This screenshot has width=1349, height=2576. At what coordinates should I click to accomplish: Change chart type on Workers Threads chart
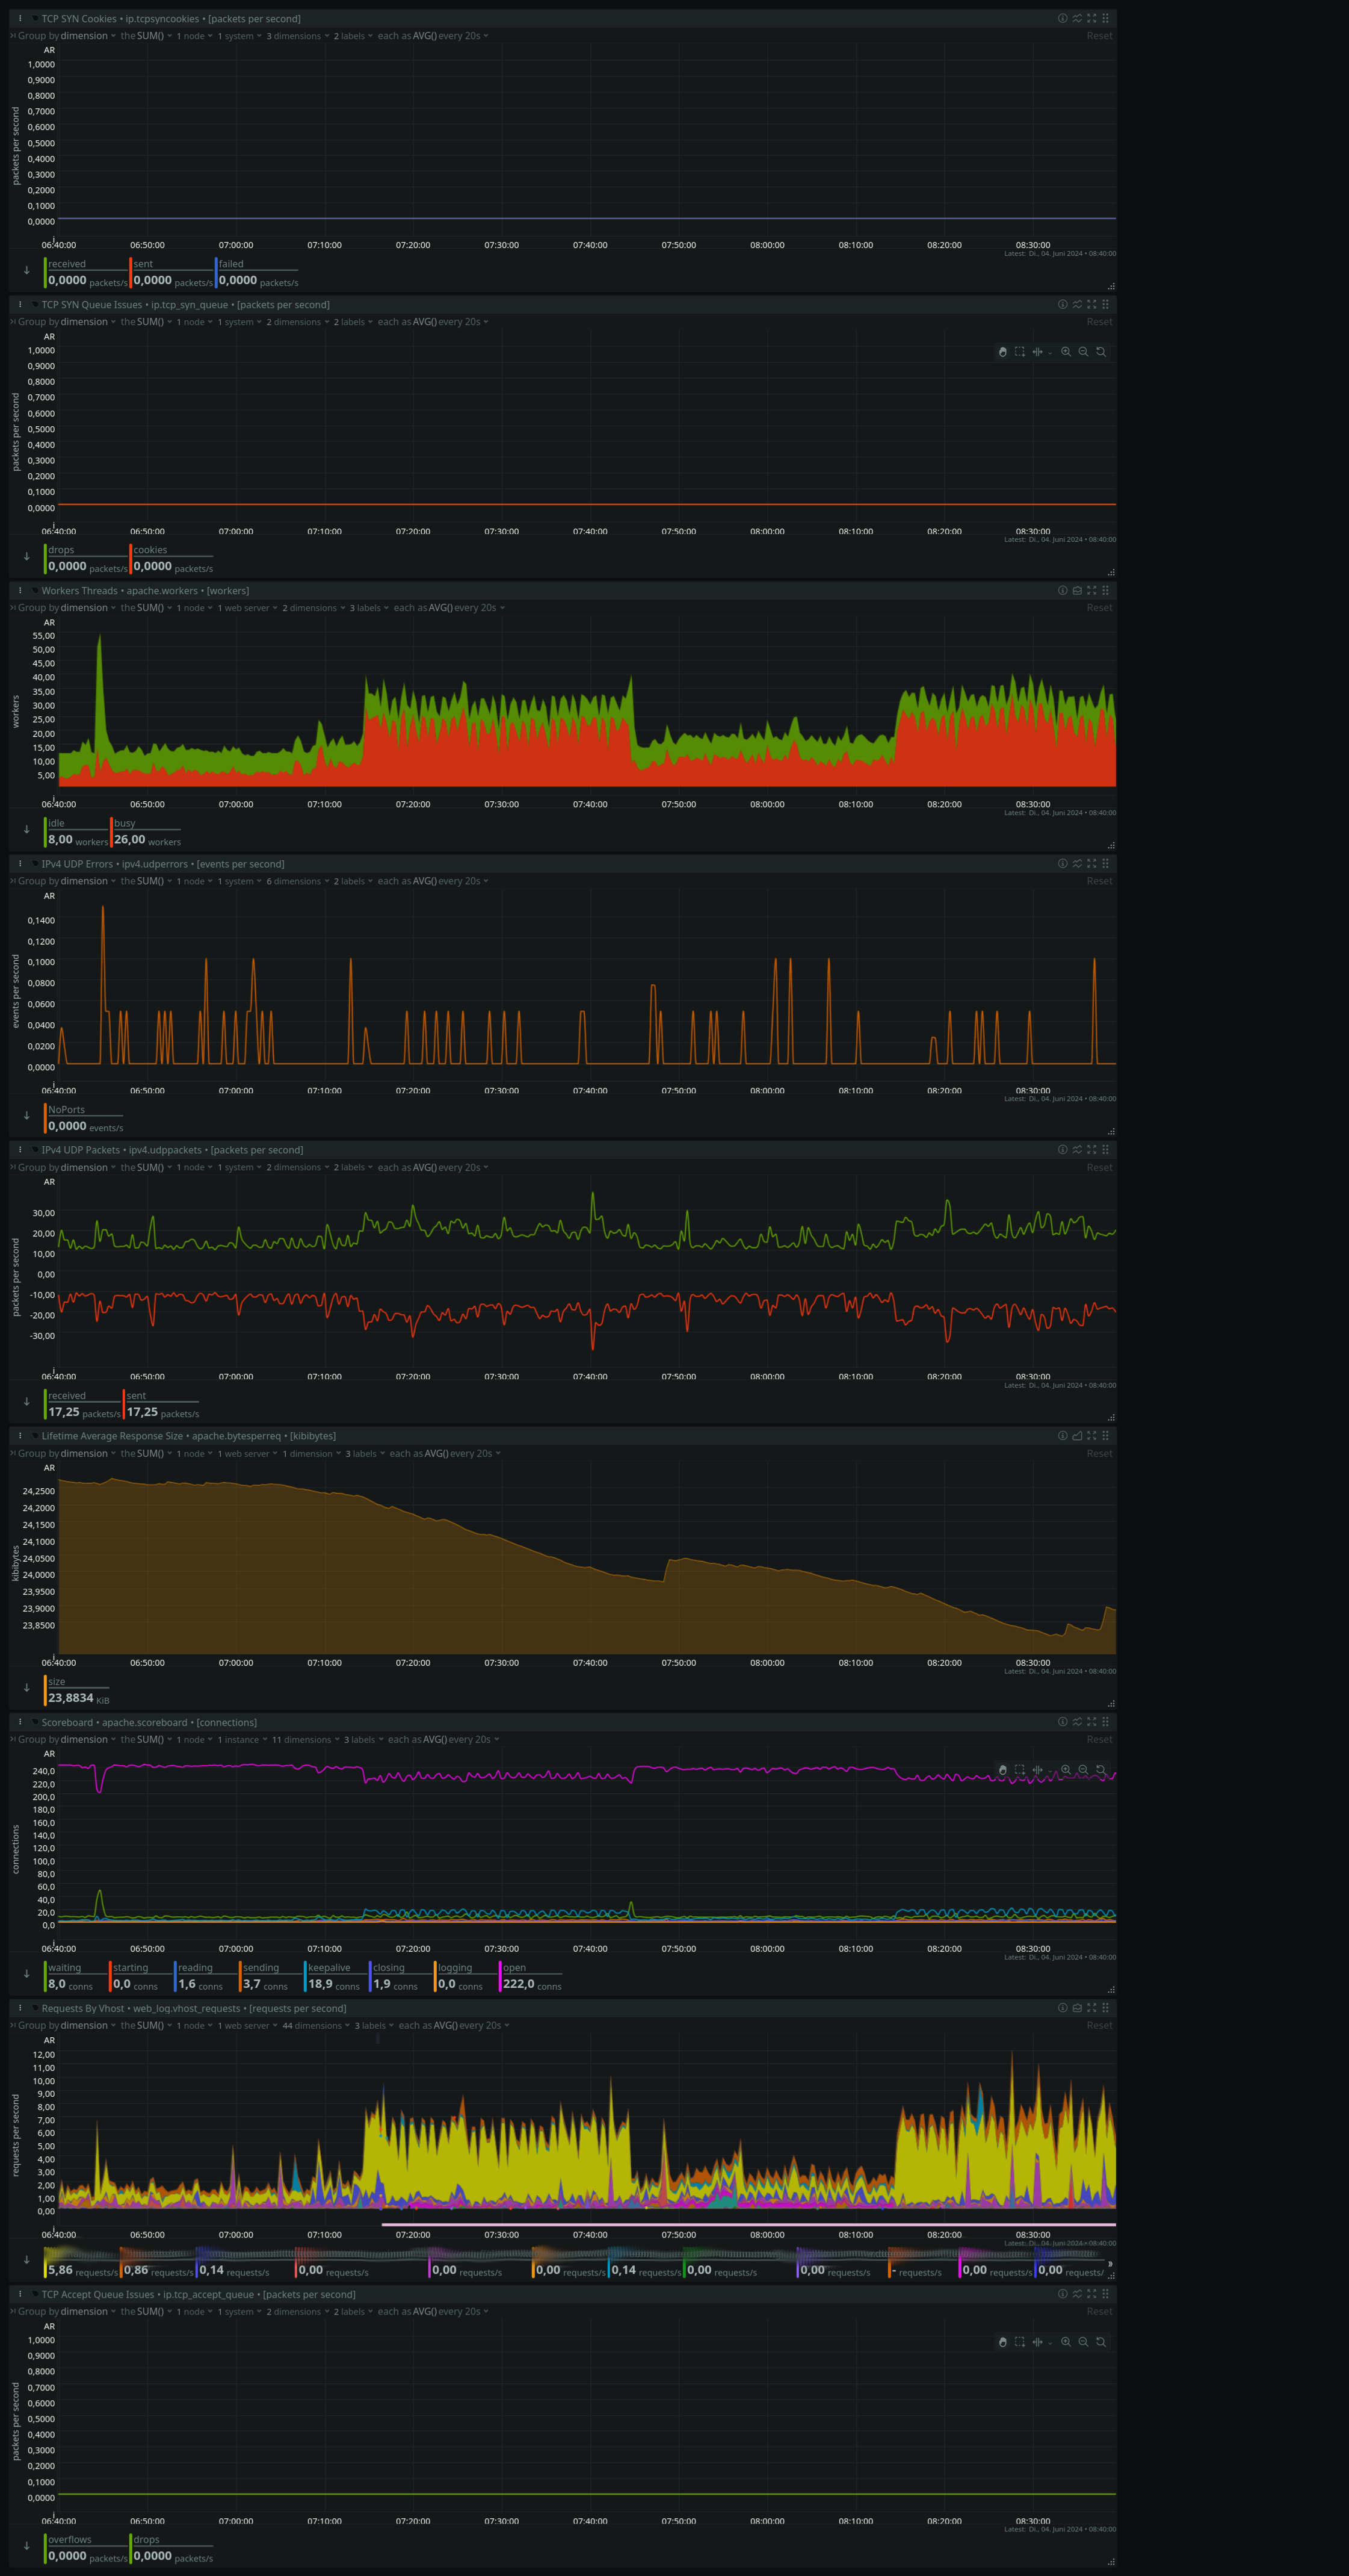[1077, 590]
